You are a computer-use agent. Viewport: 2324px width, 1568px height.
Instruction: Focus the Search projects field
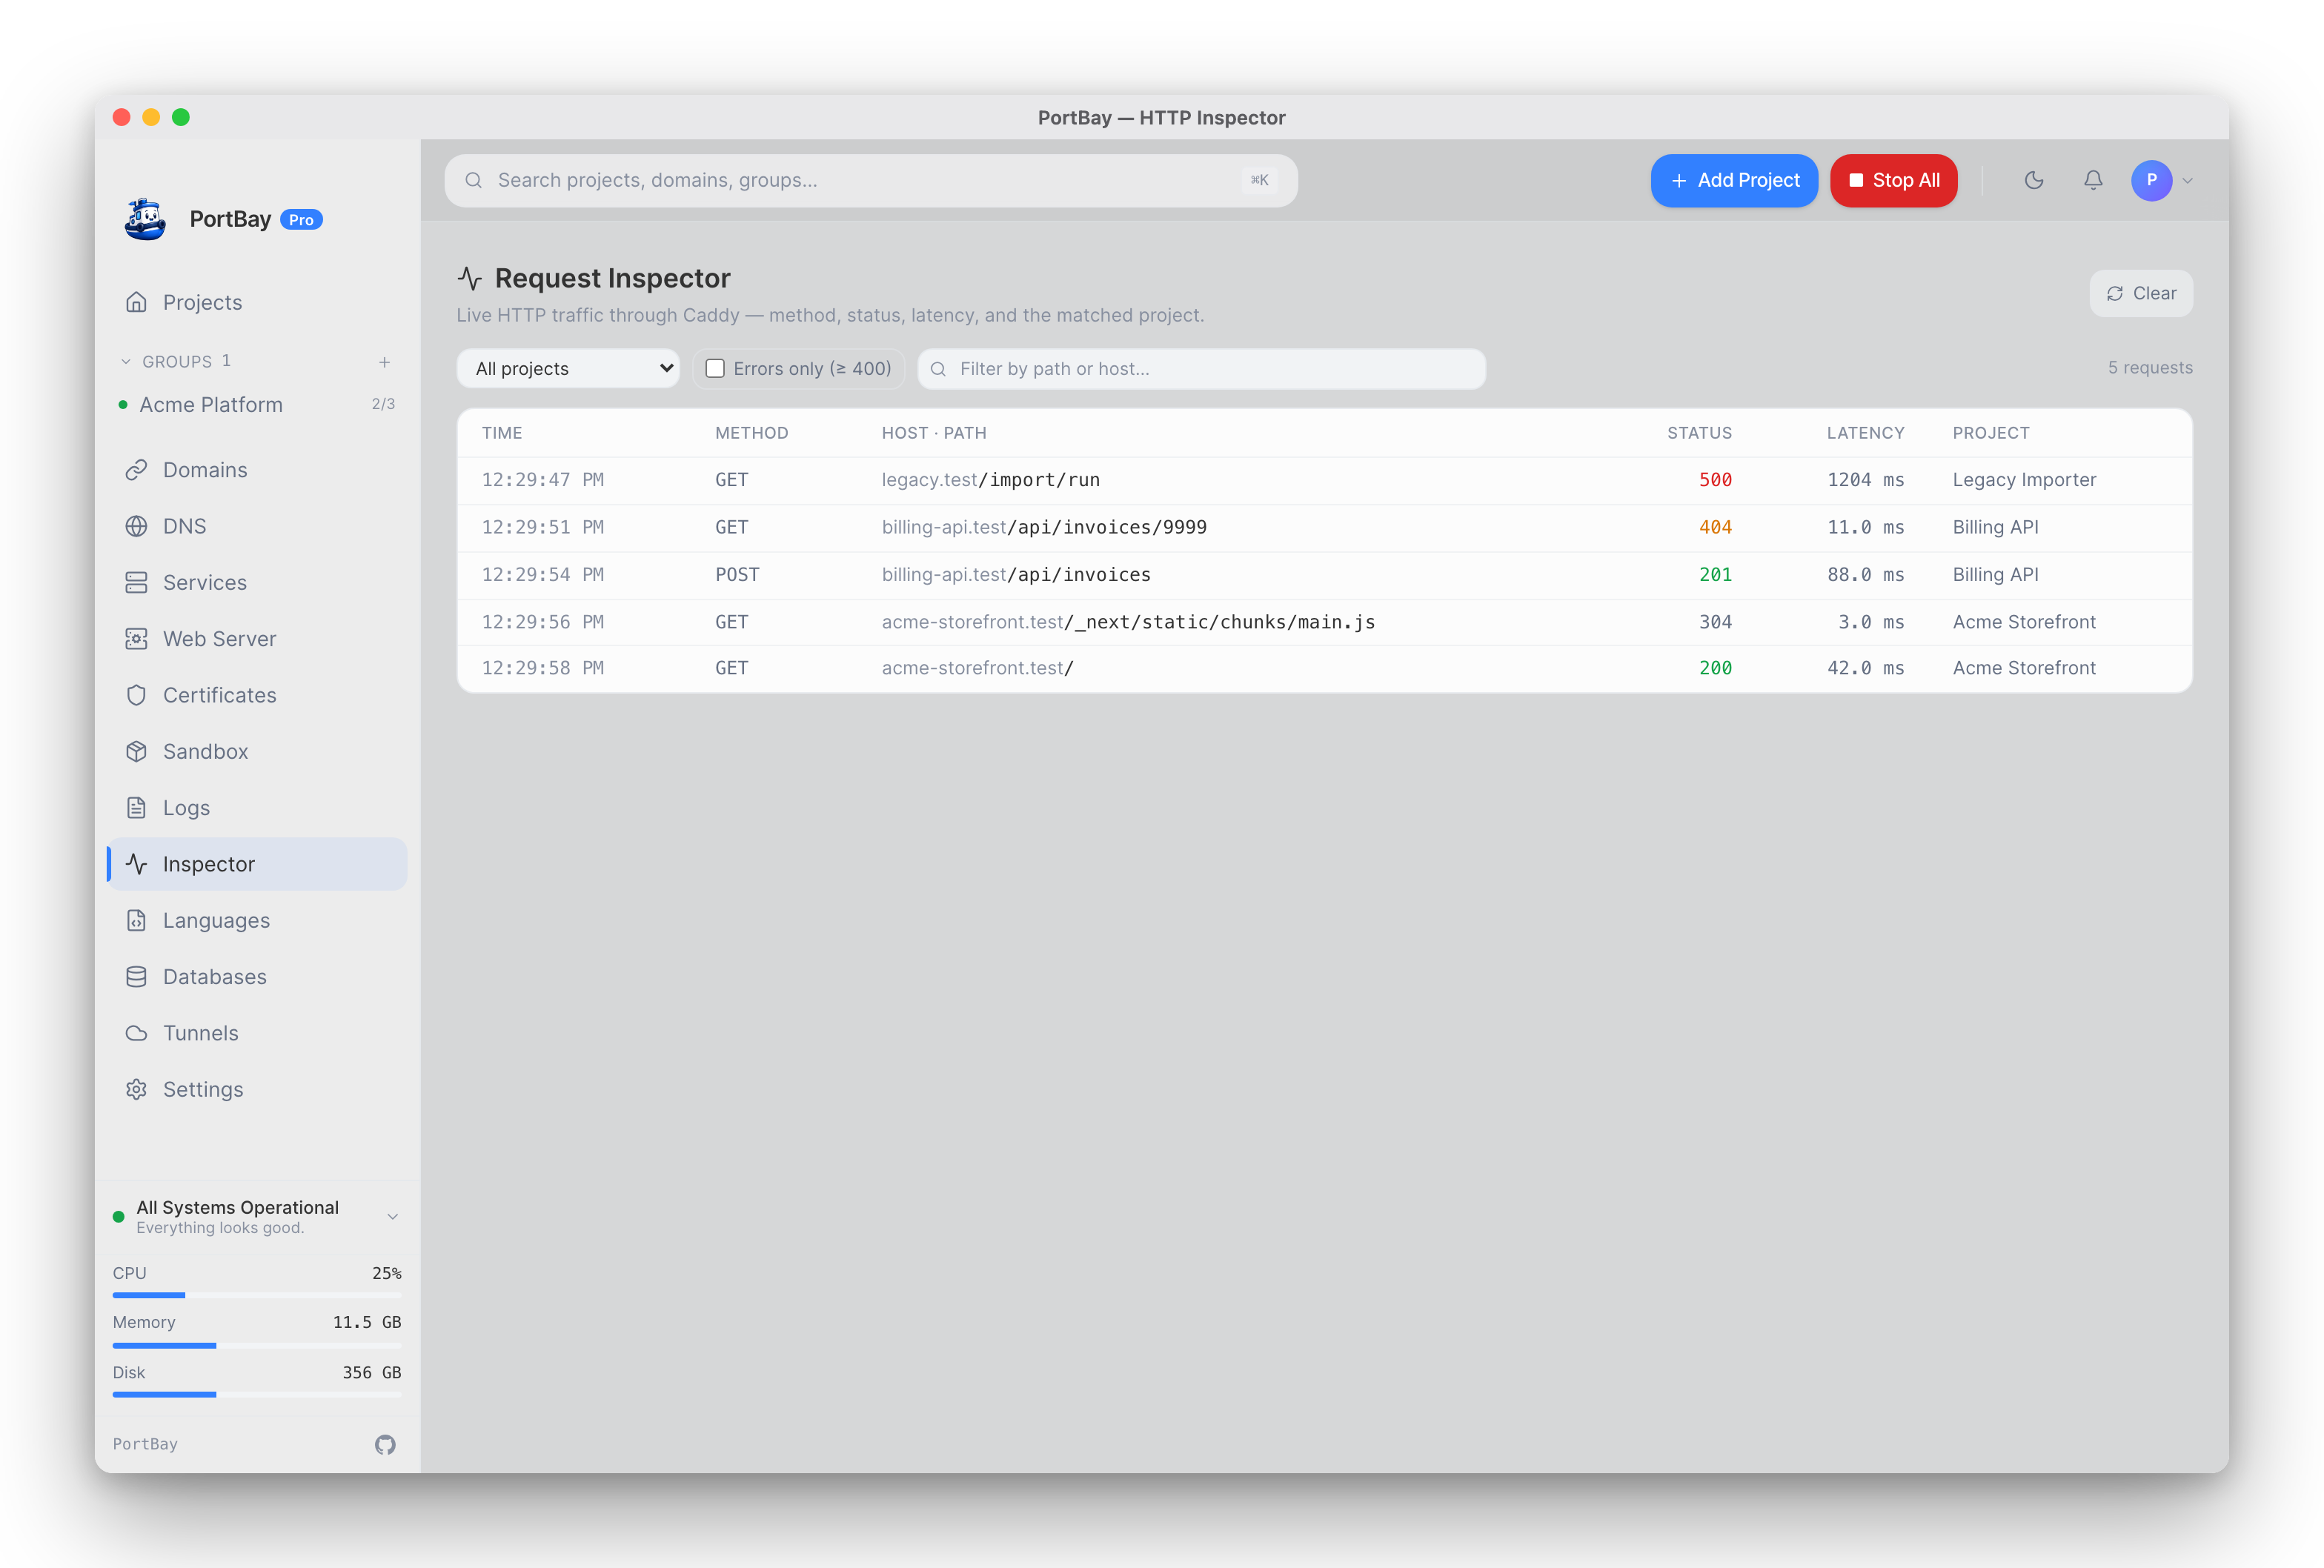pyautogui.click(x=871, y=180)
